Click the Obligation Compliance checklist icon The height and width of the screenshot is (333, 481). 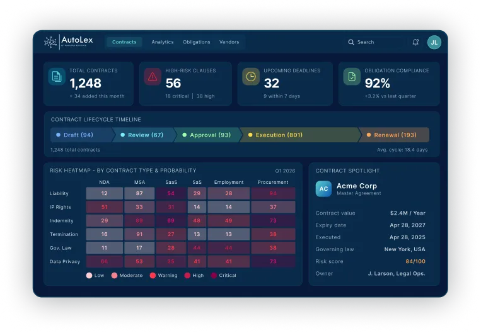coord(352,77)
